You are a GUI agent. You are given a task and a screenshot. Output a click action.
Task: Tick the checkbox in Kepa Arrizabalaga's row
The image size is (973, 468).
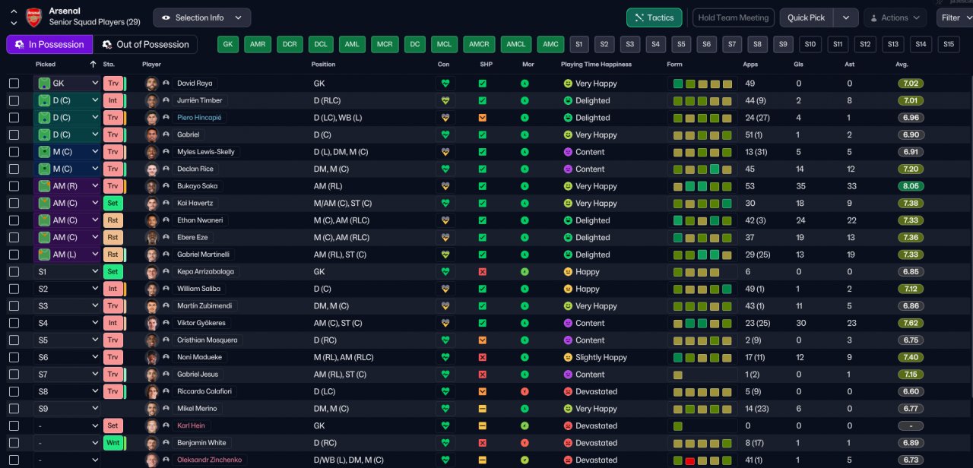click(14, 271)
